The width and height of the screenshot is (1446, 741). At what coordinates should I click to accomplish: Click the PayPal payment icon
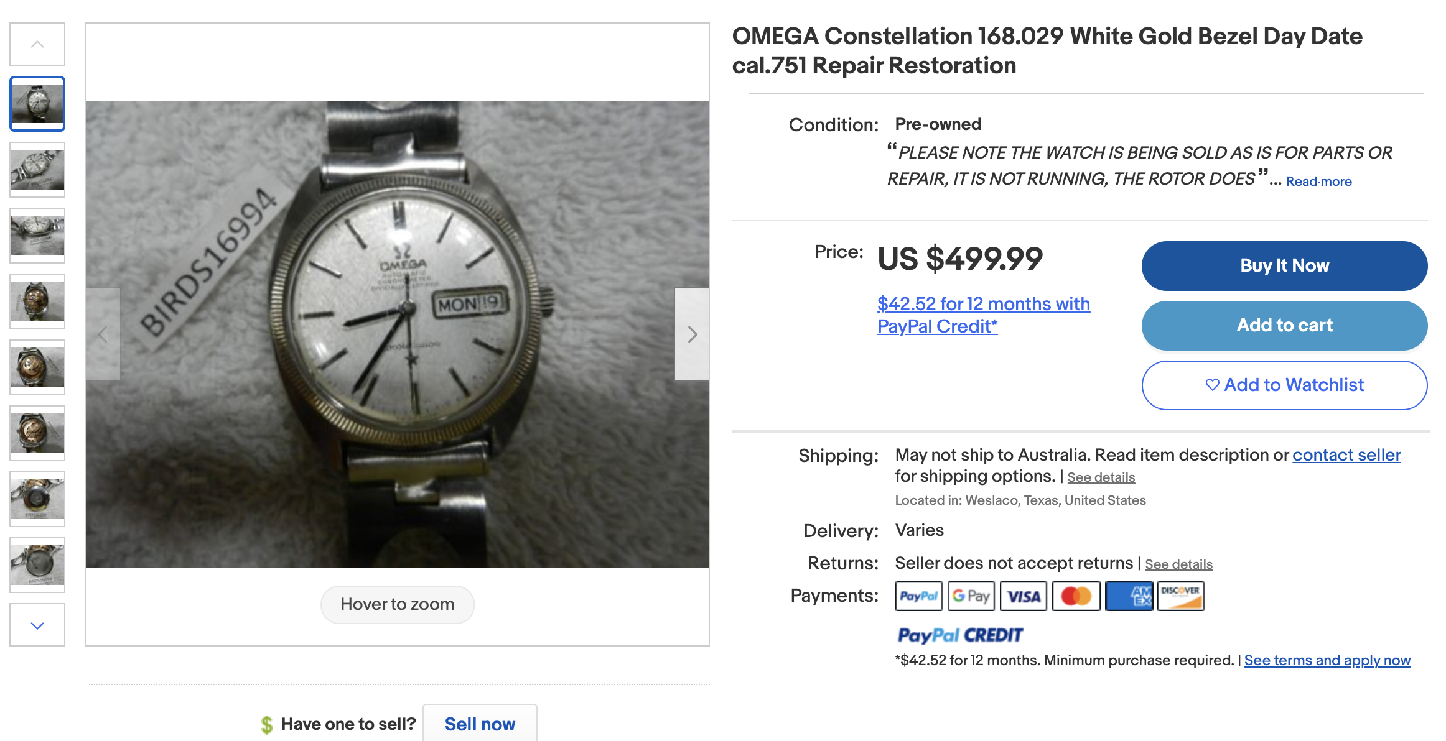tap(918, 596)
